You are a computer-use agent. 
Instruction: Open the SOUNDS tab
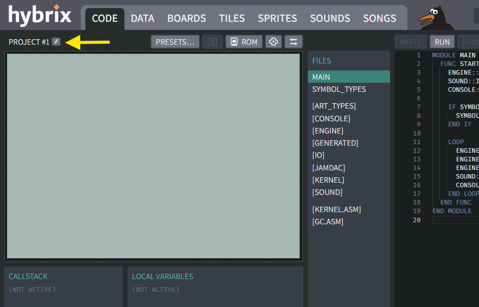(x=330, y=18)
